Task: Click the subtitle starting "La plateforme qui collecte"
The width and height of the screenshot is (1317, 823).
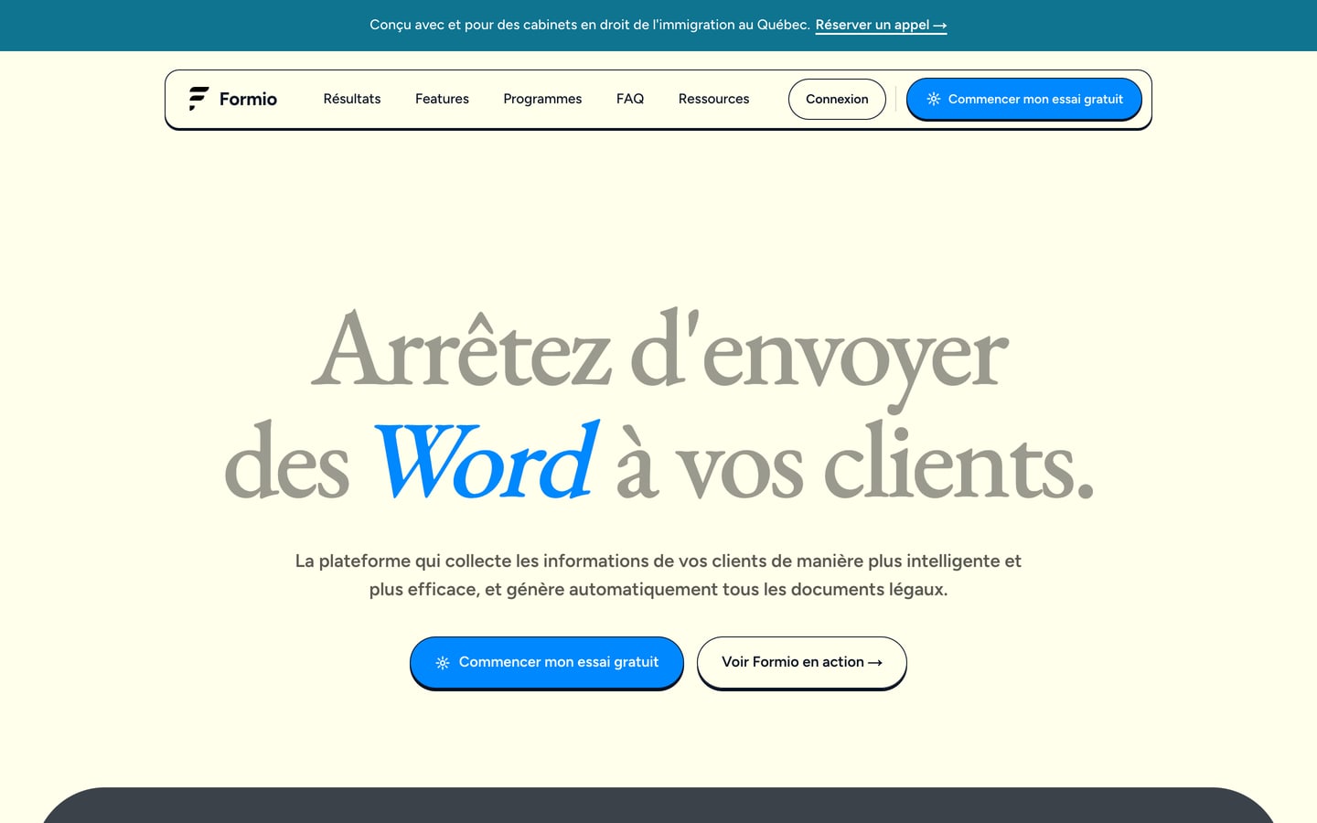Action: tap(658, 575)
